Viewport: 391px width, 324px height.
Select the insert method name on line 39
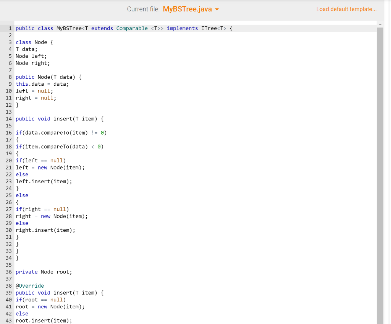pyautogui.click(x=63, y=293)
